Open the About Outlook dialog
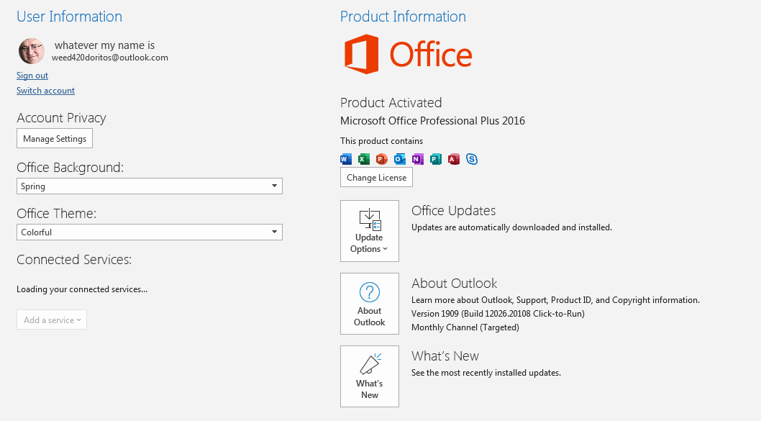The width and height of the screenshot is (761, 421). click(x=369, y=304)
